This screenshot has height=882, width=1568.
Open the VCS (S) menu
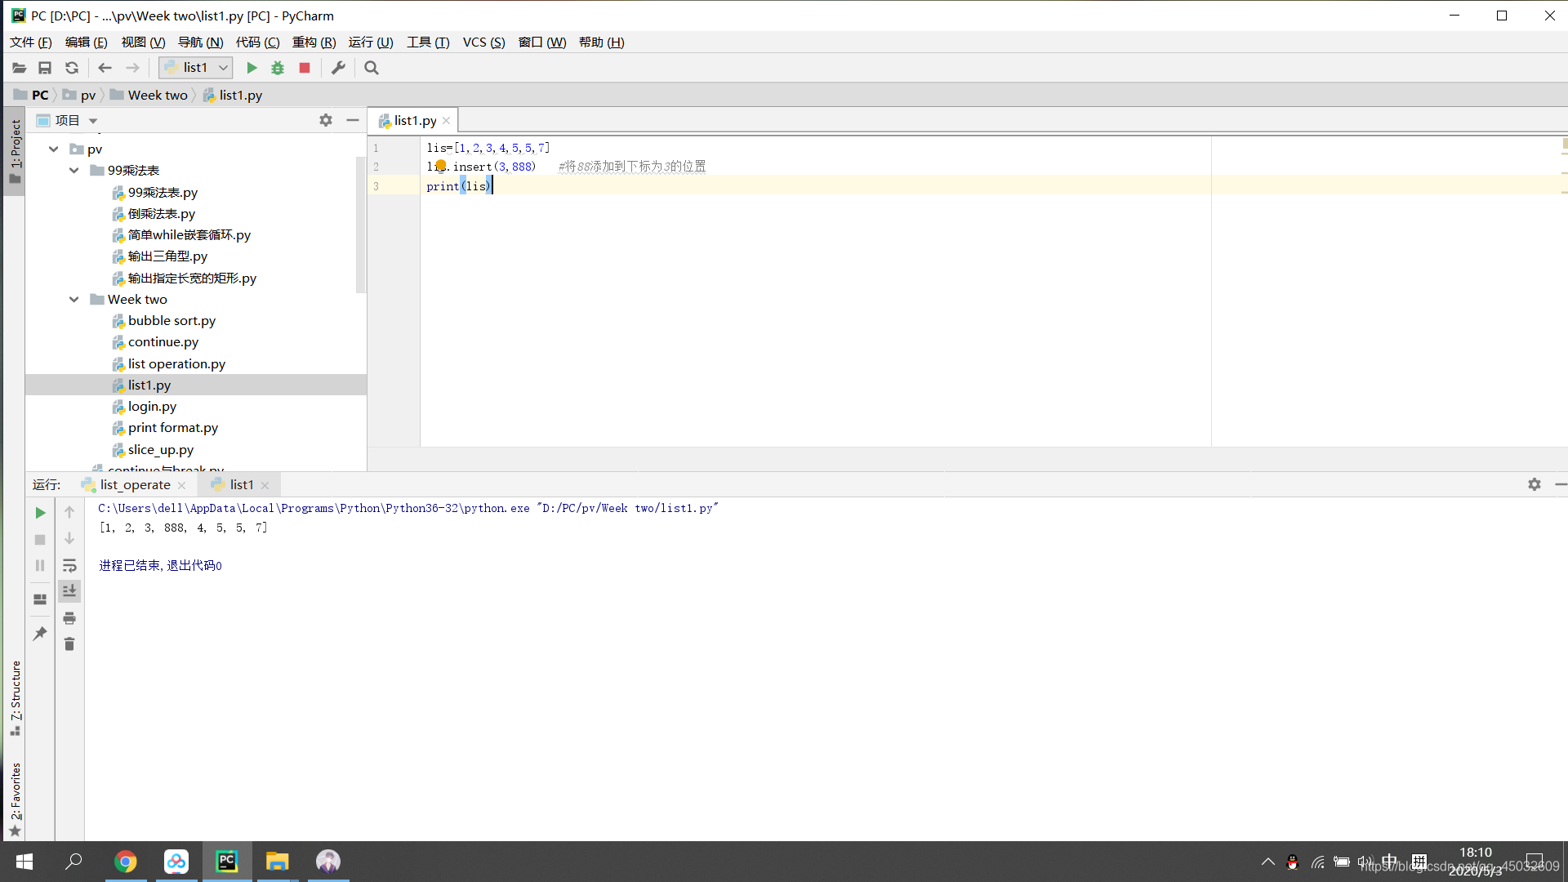pyautogui.click(x=484, y=42)
